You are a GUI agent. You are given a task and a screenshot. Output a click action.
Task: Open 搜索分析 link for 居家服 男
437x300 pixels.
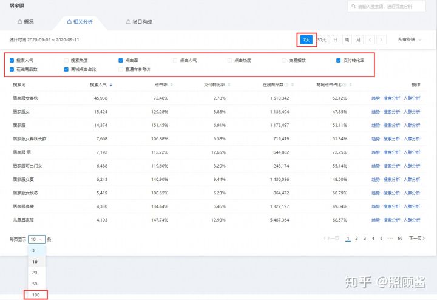tap(391, 152)
